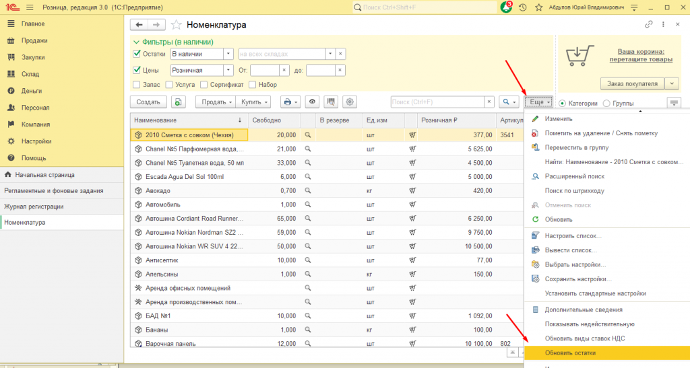This screenshot has height=368, width=690.
Task: Enable the Услуга checkbox
Action: click(x=169, y=84)
